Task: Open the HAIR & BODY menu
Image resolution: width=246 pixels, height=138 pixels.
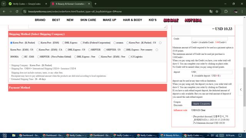Action: [133, 20]
